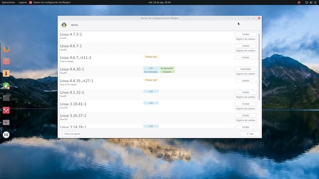This screenshot has width=319, height=179.
Task: View changelog for Linux 3.16.37-1
Action: 246,120
